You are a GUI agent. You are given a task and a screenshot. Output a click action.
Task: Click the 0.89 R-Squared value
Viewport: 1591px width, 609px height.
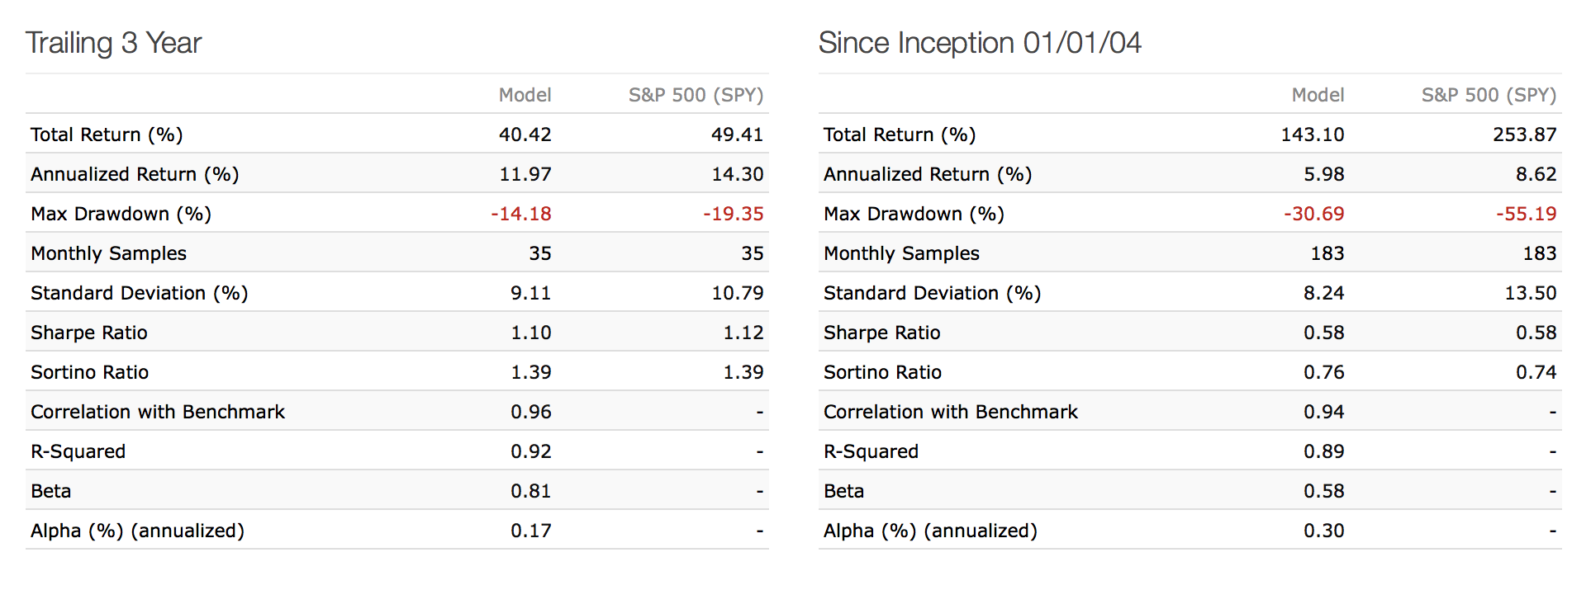click(x=1323, y=451)
